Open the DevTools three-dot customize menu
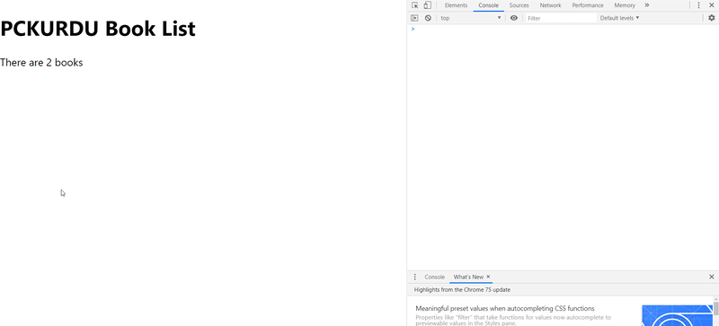 pyautogui.click(x=698, y=5)
